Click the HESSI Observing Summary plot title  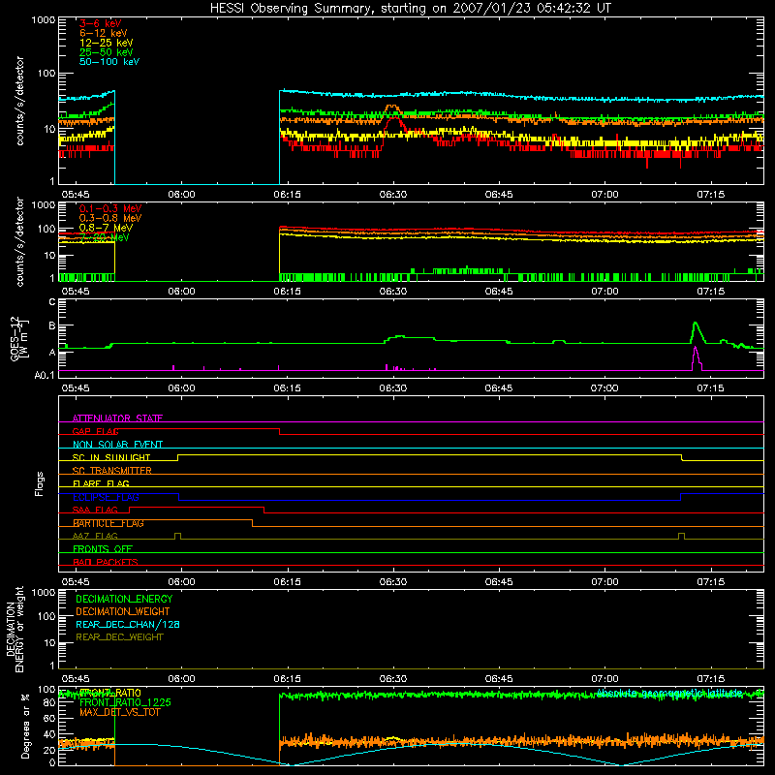[x=411, y=8]
